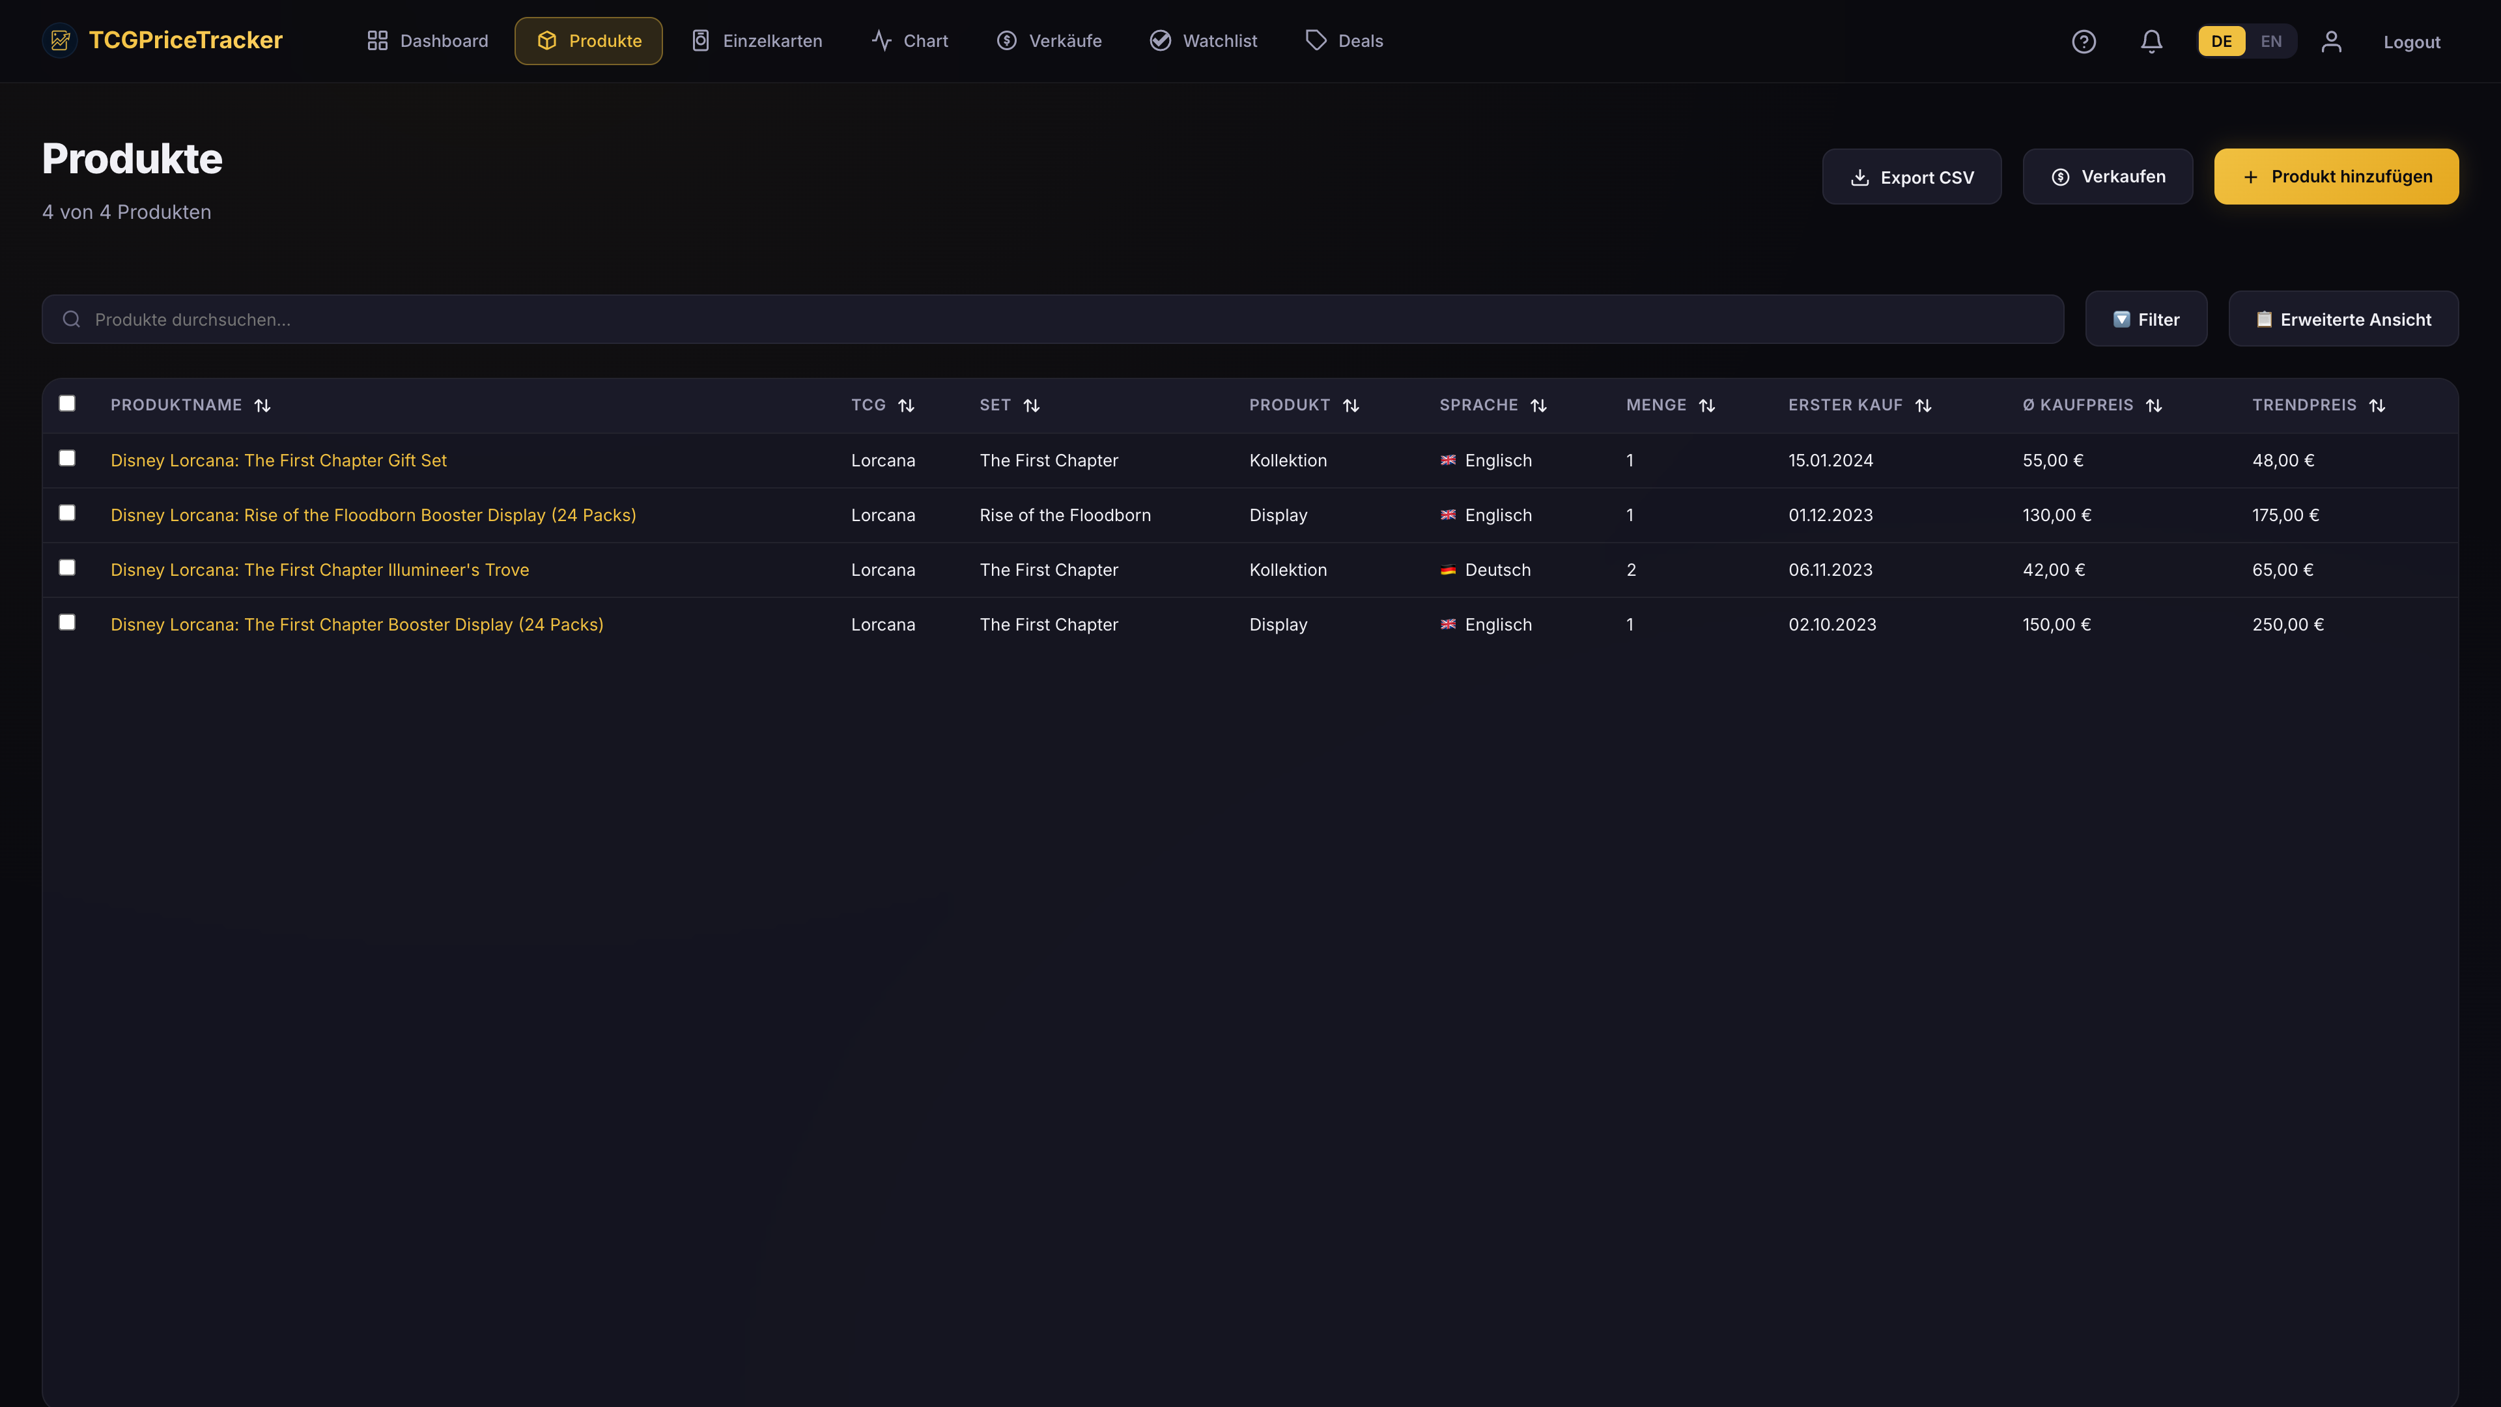Click date 15.01.2024

(1830, 461)
